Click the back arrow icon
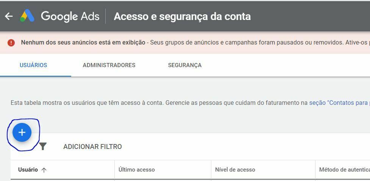The image size is (370, 181). pyautogui.click(x=9, y=16)
